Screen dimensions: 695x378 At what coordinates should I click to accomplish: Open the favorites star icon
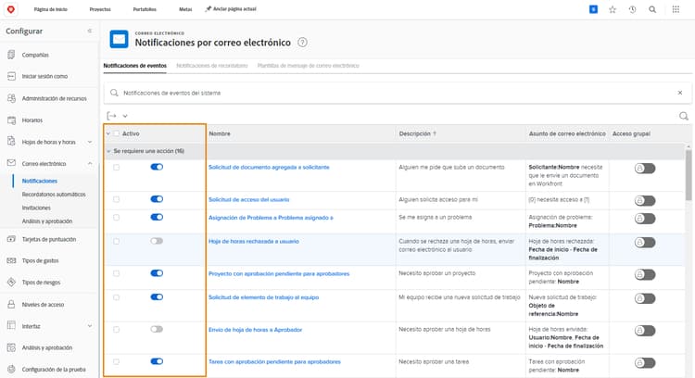tap(613, 9)
